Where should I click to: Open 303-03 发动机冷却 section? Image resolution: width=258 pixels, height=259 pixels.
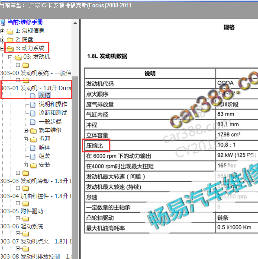[36, 181]
